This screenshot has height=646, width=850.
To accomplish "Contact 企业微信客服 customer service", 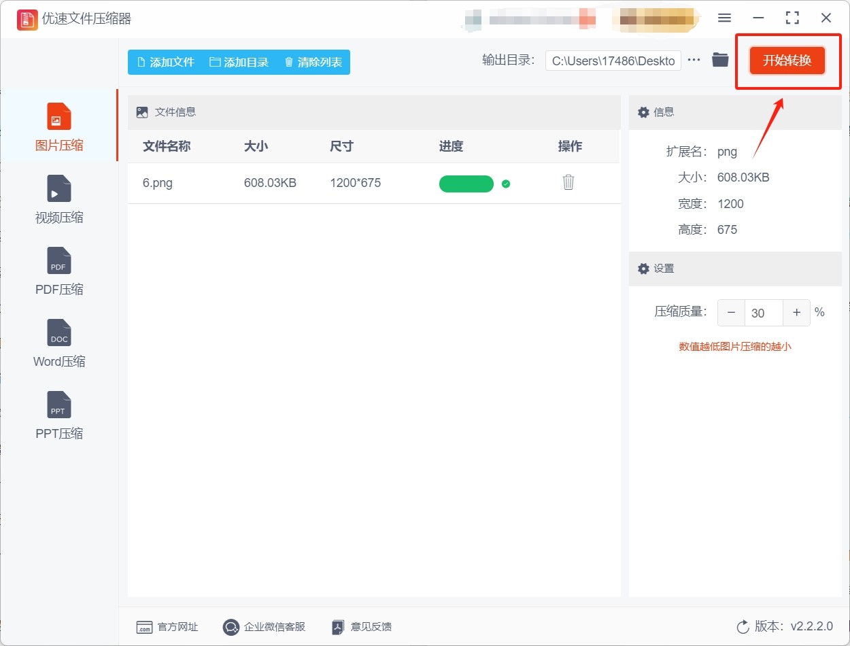I will [265, 627].
